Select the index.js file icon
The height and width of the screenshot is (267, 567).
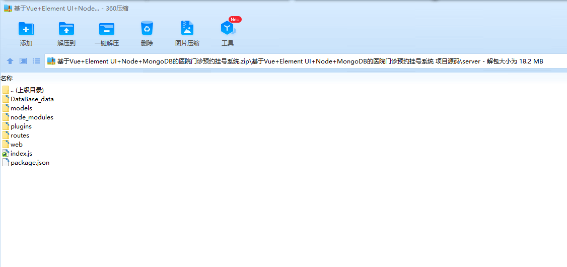(x=6, y=153)
